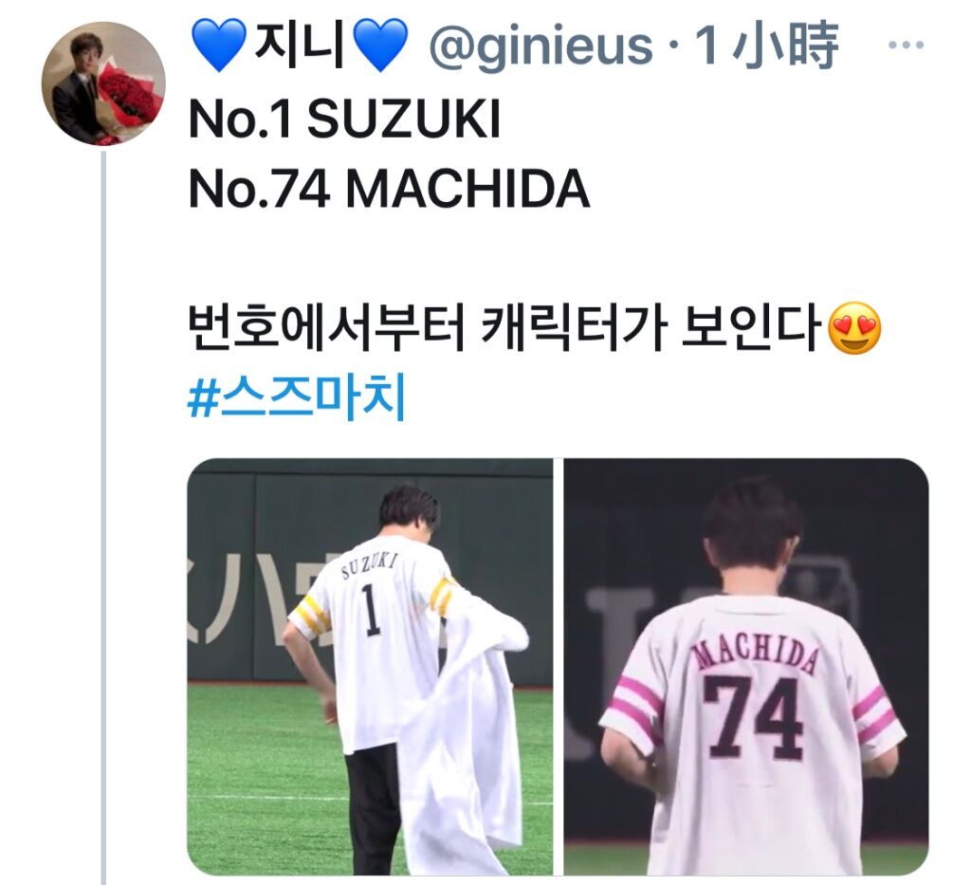The height and width of the screenshot is (885, 971).
Task: Click the Korean sentence 번호에서부터 캐릭터가 보인다
Action: pos(507,326)
